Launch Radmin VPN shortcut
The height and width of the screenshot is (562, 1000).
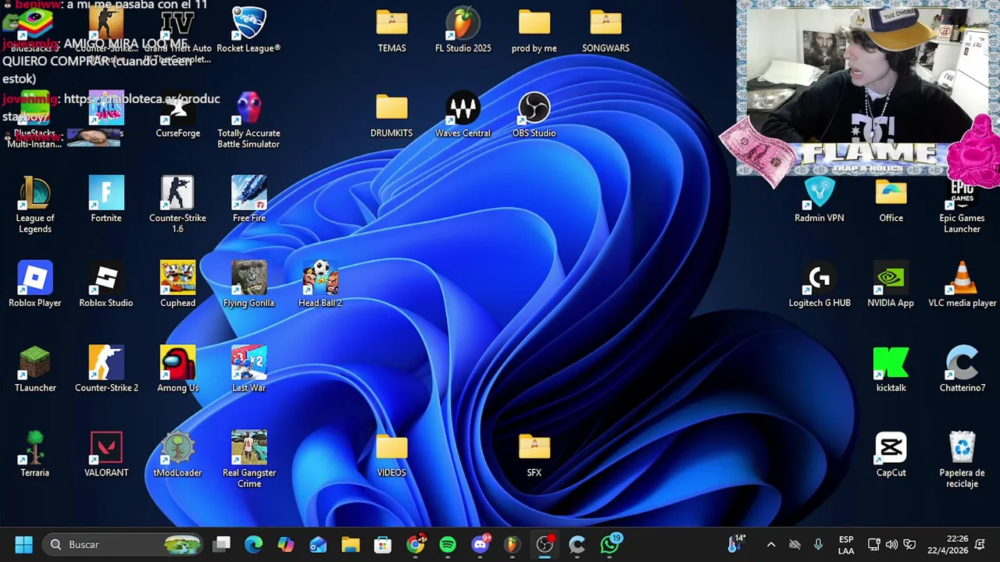point(819,201)
